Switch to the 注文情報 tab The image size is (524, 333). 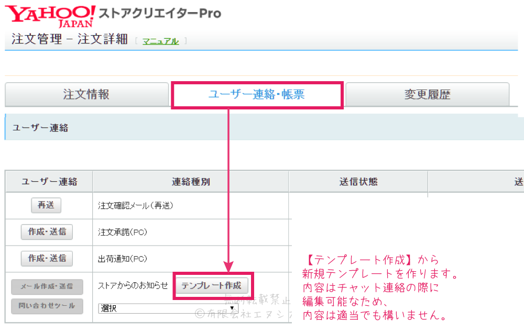[x=86, y=95]
